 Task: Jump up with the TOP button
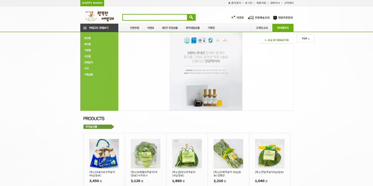point(305,38)
